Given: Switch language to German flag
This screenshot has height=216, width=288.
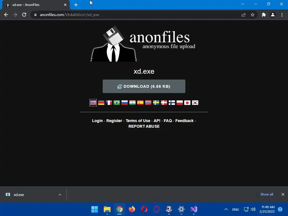Looking at the screenshot, I should 101,103.
